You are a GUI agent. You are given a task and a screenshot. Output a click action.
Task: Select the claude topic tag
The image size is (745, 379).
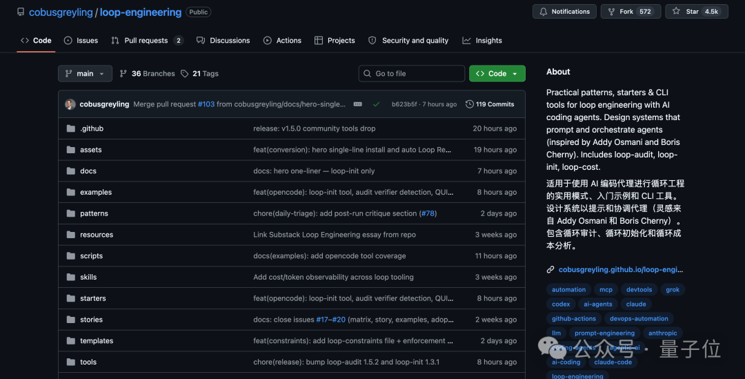[x=636, y=304]
